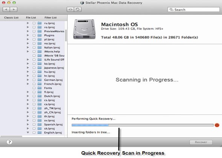The image size is (222, 158).
Task: Click inside the Search field
Action: (x=193, y=9)
